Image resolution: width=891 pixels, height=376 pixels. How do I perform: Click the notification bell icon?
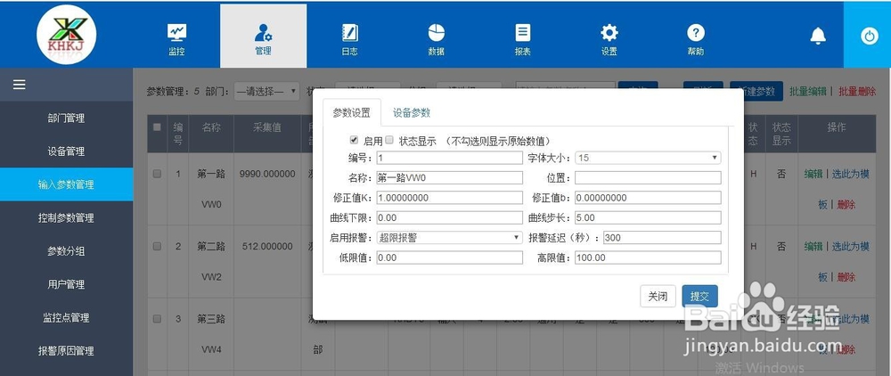(x=818, y=36)
